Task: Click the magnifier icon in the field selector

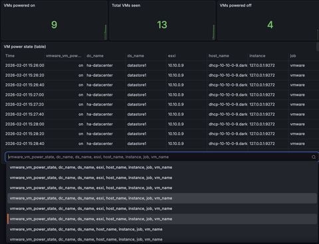Action: click(x=314, y=157)
